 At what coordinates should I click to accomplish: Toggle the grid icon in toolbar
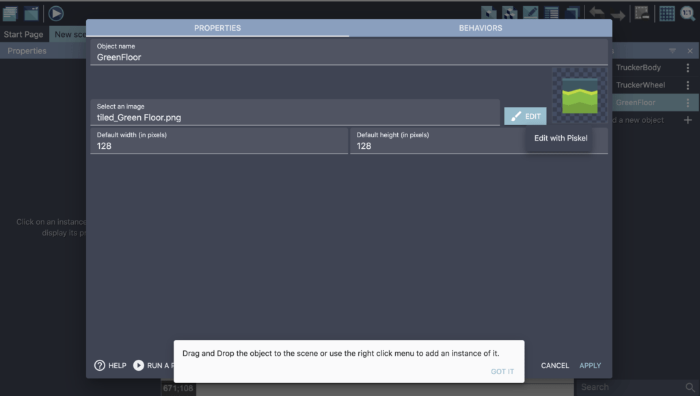[x=667, y=14]
